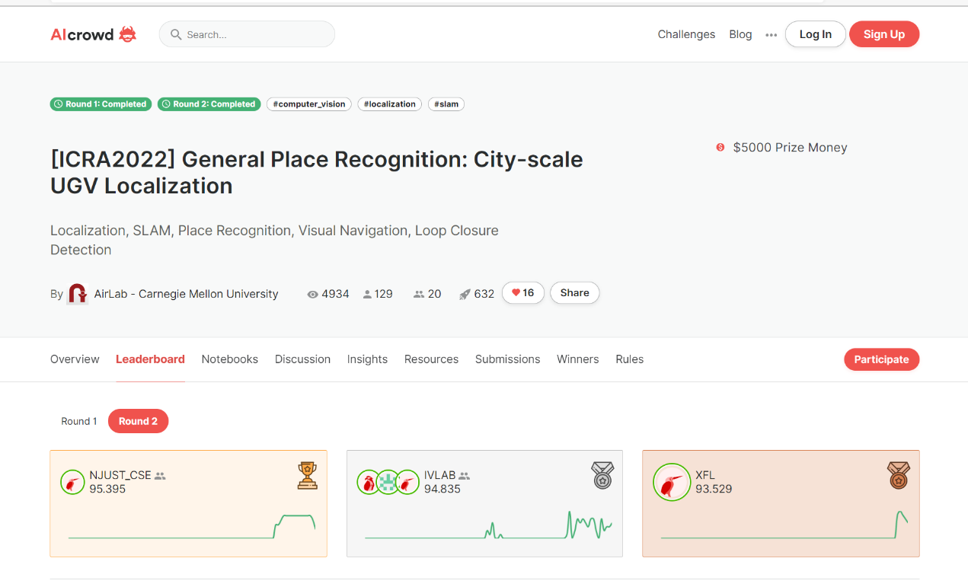Image resolution: width=968 pixels, height=587 pixels.
Task: Click the gold trophy icon
Action: [307, 475]
